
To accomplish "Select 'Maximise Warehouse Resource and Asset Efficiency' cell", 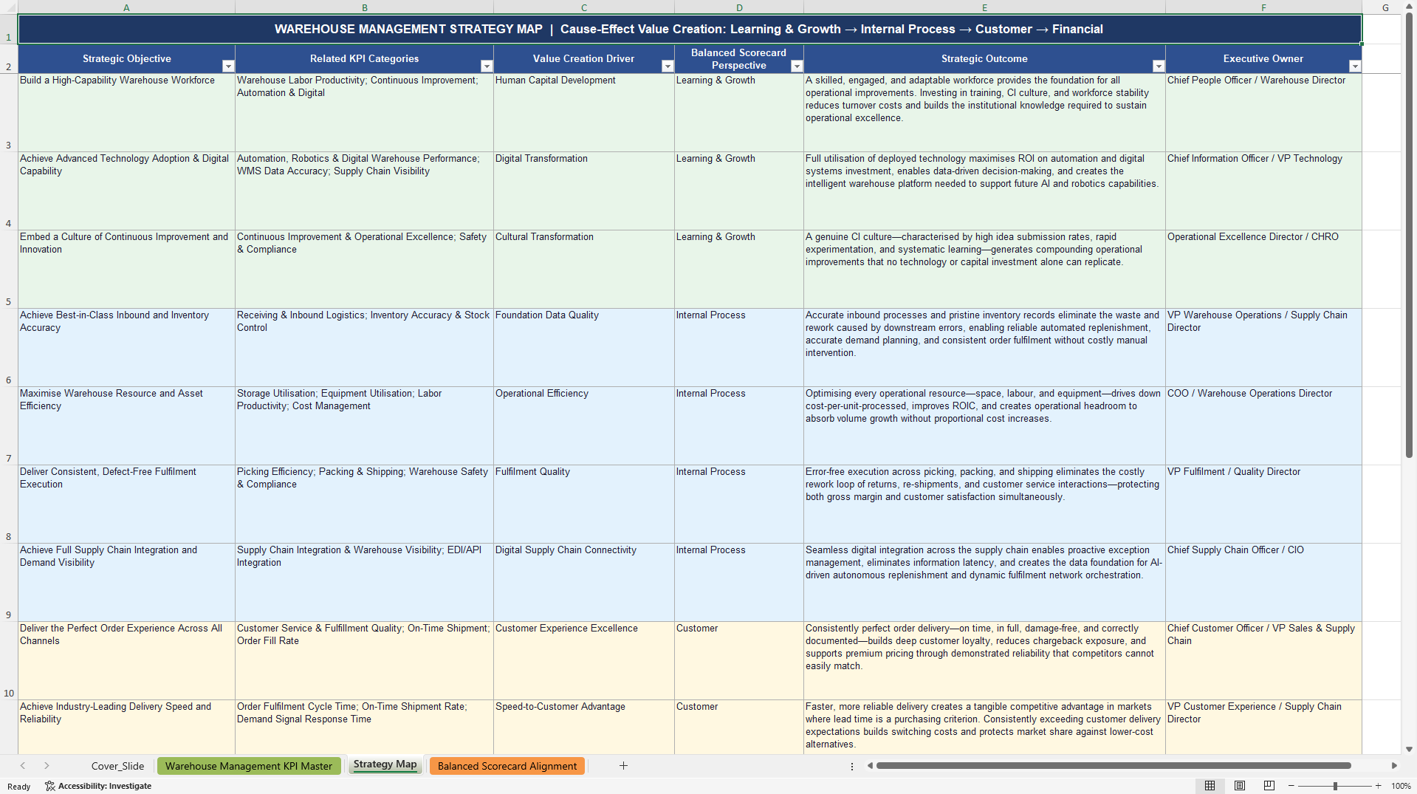I will pyautogui.click(x=126, y=426).
